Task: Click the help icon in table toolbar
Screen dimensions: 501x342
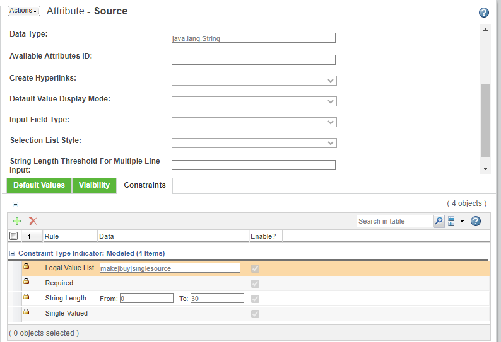Action: coord(476,221)
